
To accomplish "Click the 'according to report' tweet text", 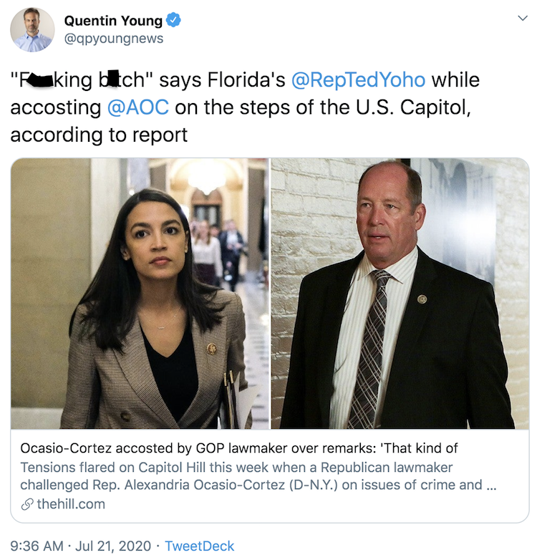I will click(x=99, y=134).
